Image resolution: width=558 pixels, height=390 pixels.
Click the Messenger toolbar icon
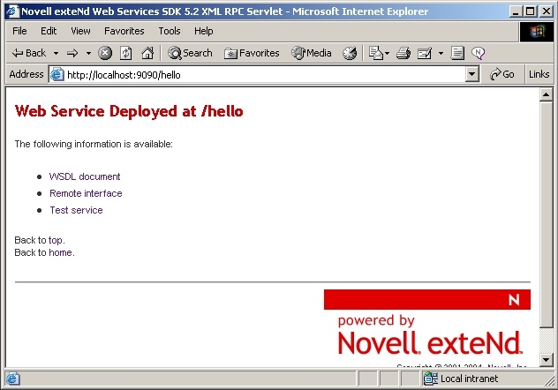click(478, 53)
